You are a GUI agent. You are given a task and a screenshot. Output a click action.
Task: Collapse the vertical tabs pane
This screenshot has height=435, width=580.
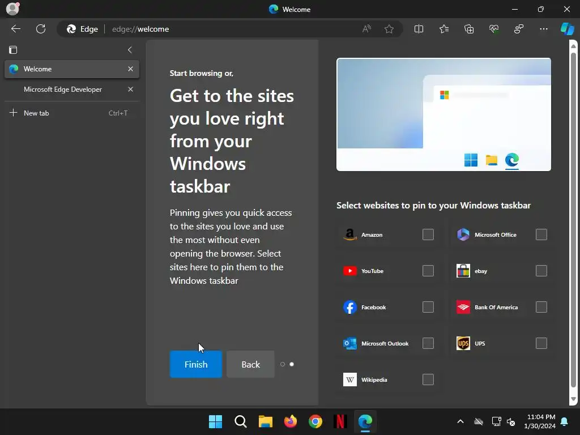[130, 50]
